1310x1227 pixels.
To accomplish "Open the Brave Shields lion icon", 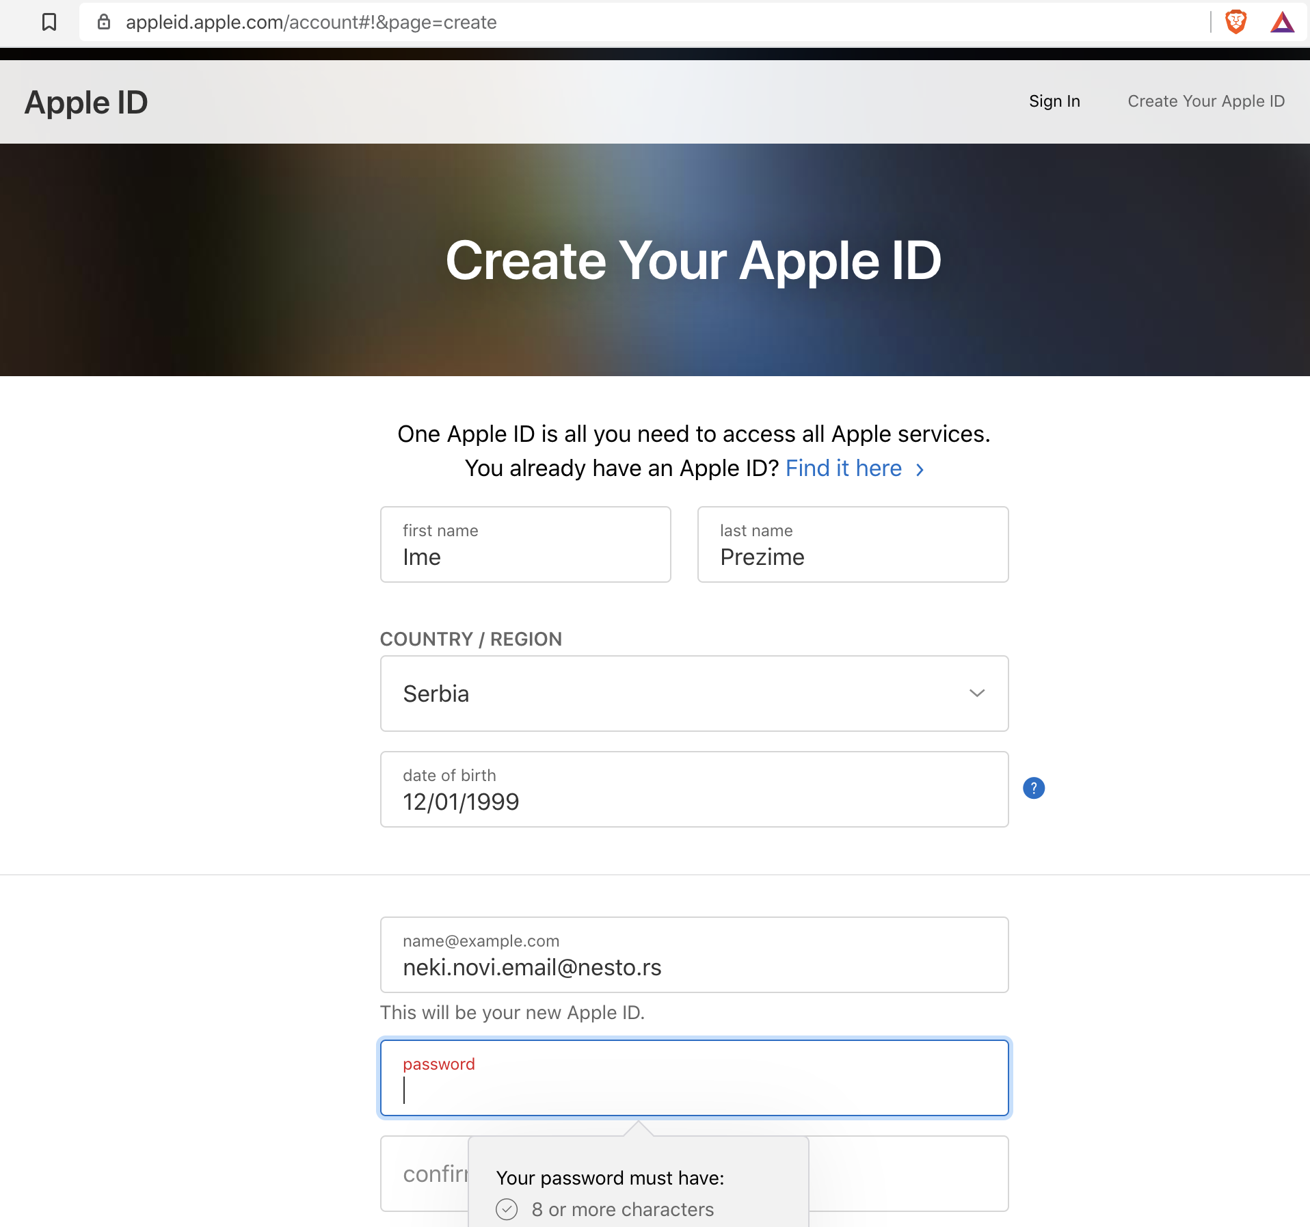I will point(1235,22).
